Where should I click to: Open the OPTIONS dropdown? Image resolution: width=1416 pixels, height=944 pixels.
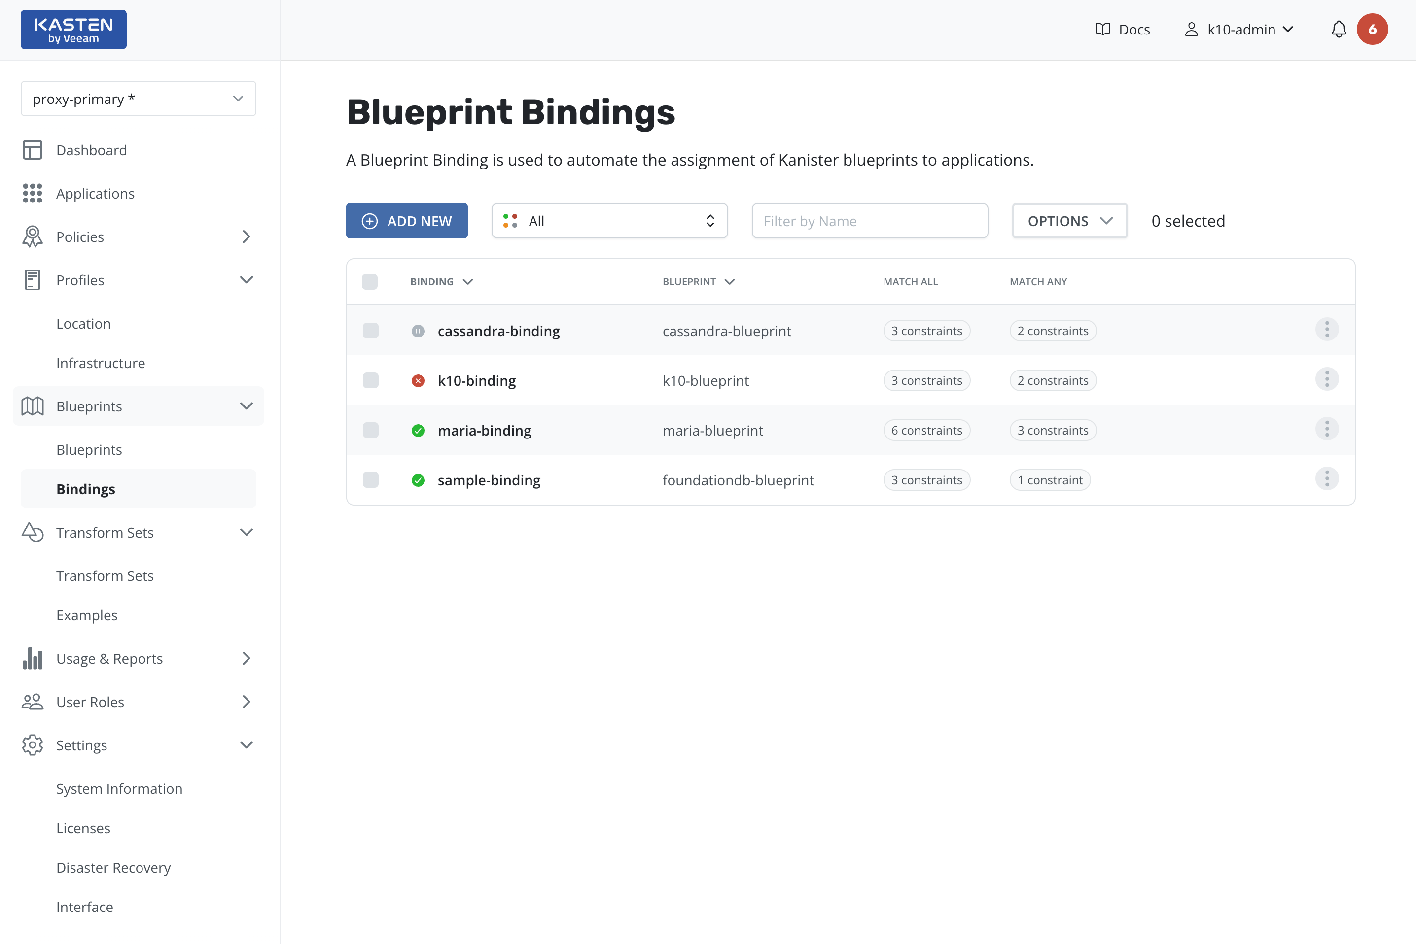pyautogui.click(x=1070, y=220)
